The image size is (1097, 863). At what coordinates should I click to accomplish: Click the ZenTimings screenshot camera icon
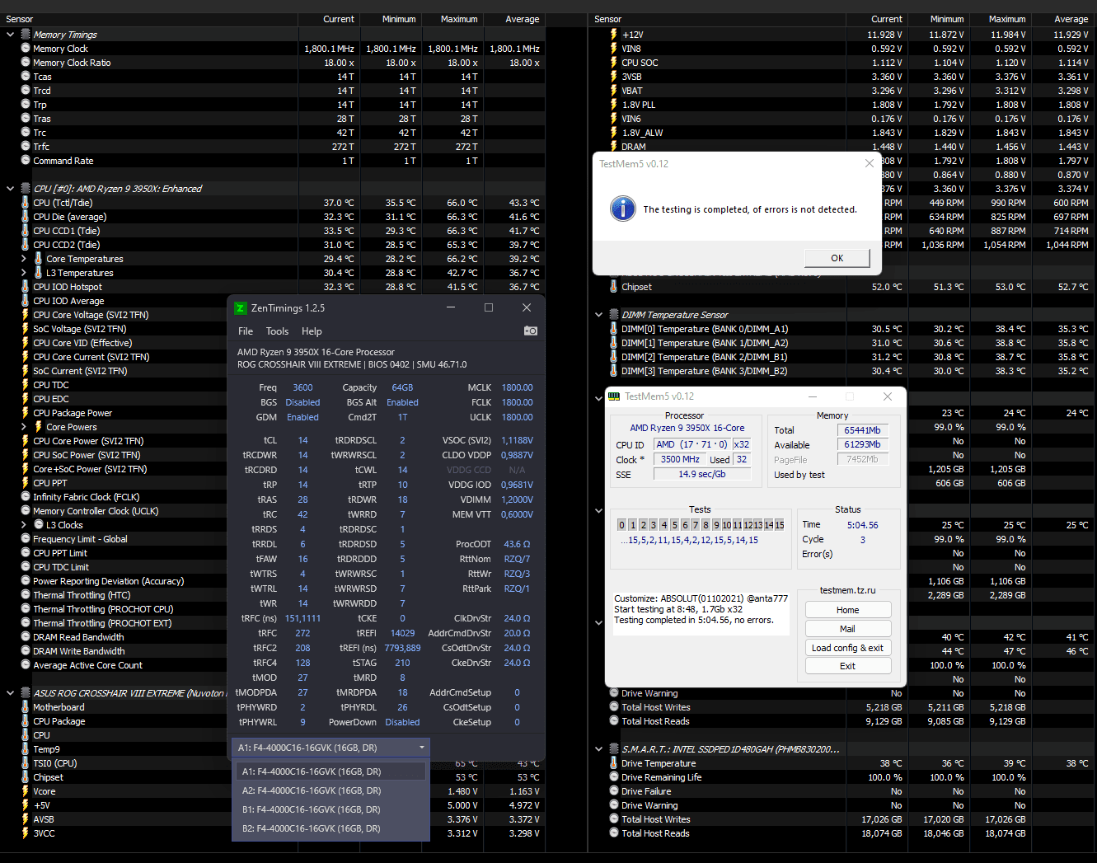531,331
